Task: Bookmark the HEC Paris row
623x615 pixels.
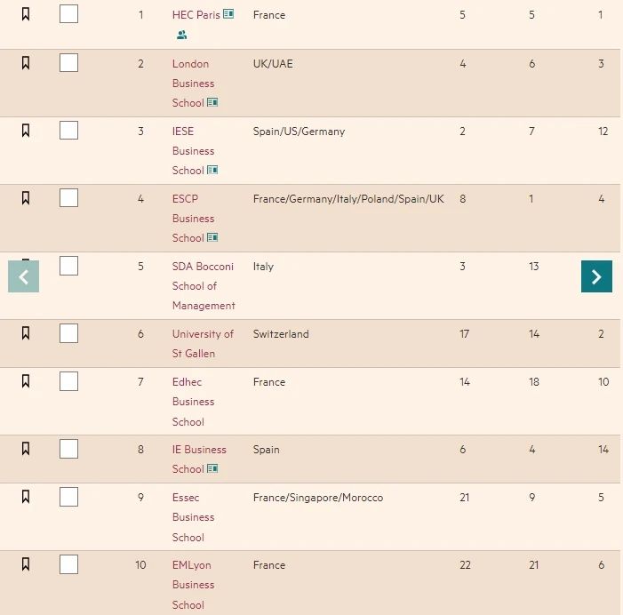Action: point(26,14)
